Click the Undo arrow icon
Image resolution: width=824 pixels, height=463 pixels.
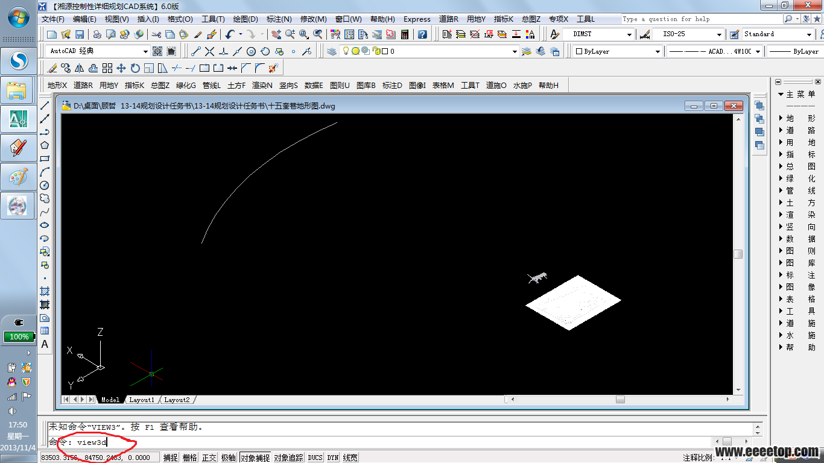230,34
